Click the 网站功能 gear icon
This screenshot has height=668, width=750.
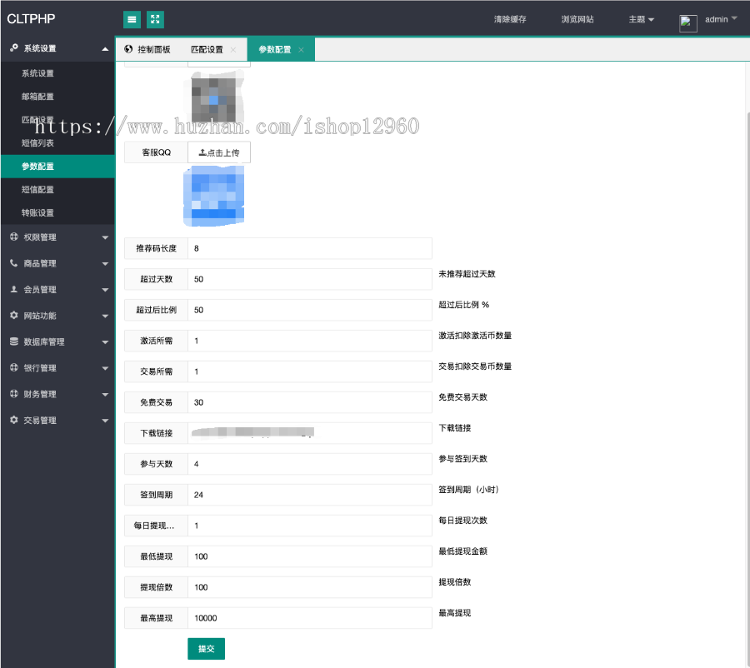click(14, 316)
